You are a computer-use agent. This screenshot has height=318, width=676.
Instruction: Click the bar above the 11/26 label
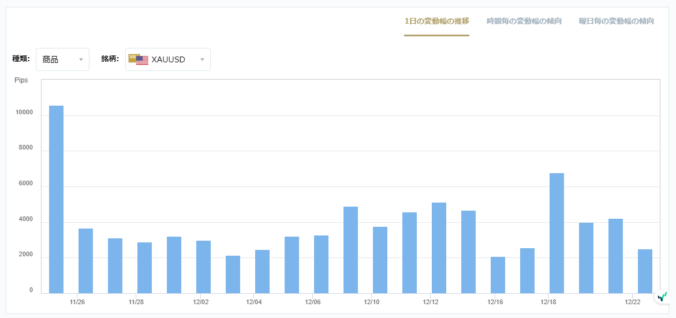click(86, 261)
